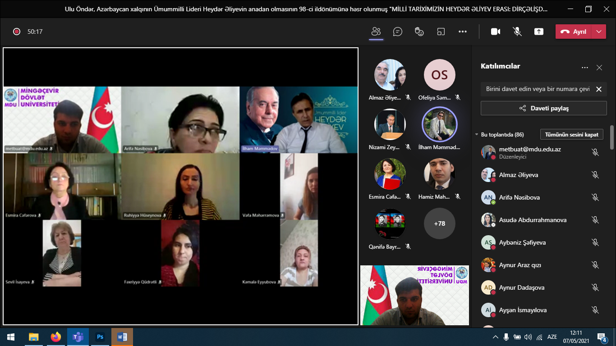This screenshot has width=616, height=346.
Task: Open the breakout rooms icon
Action: click(x=441, y=32)
